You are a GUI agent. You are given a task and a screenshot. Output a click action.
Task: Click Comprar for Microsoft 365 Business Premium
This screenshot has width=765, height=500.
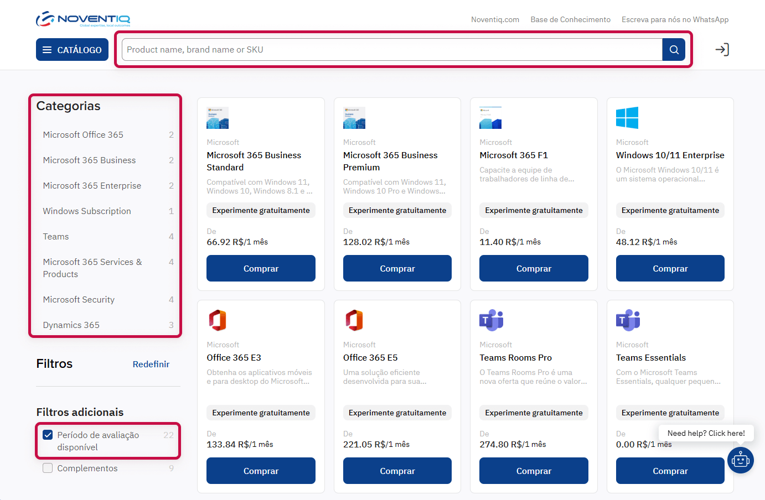[x=397, y=268]
